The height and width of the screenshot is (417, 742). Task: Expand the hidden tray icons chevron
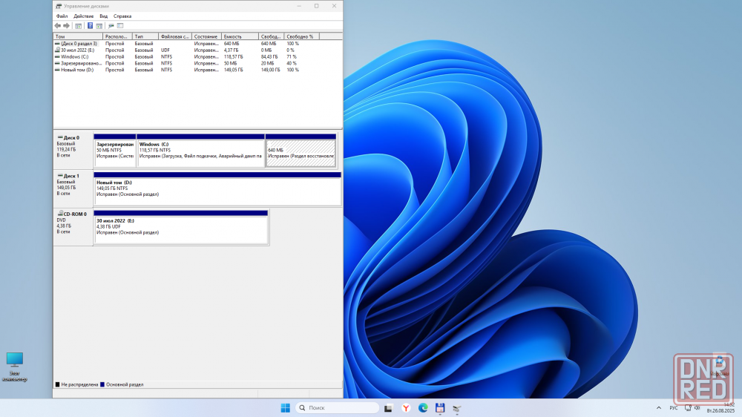(x=659, y=408)
